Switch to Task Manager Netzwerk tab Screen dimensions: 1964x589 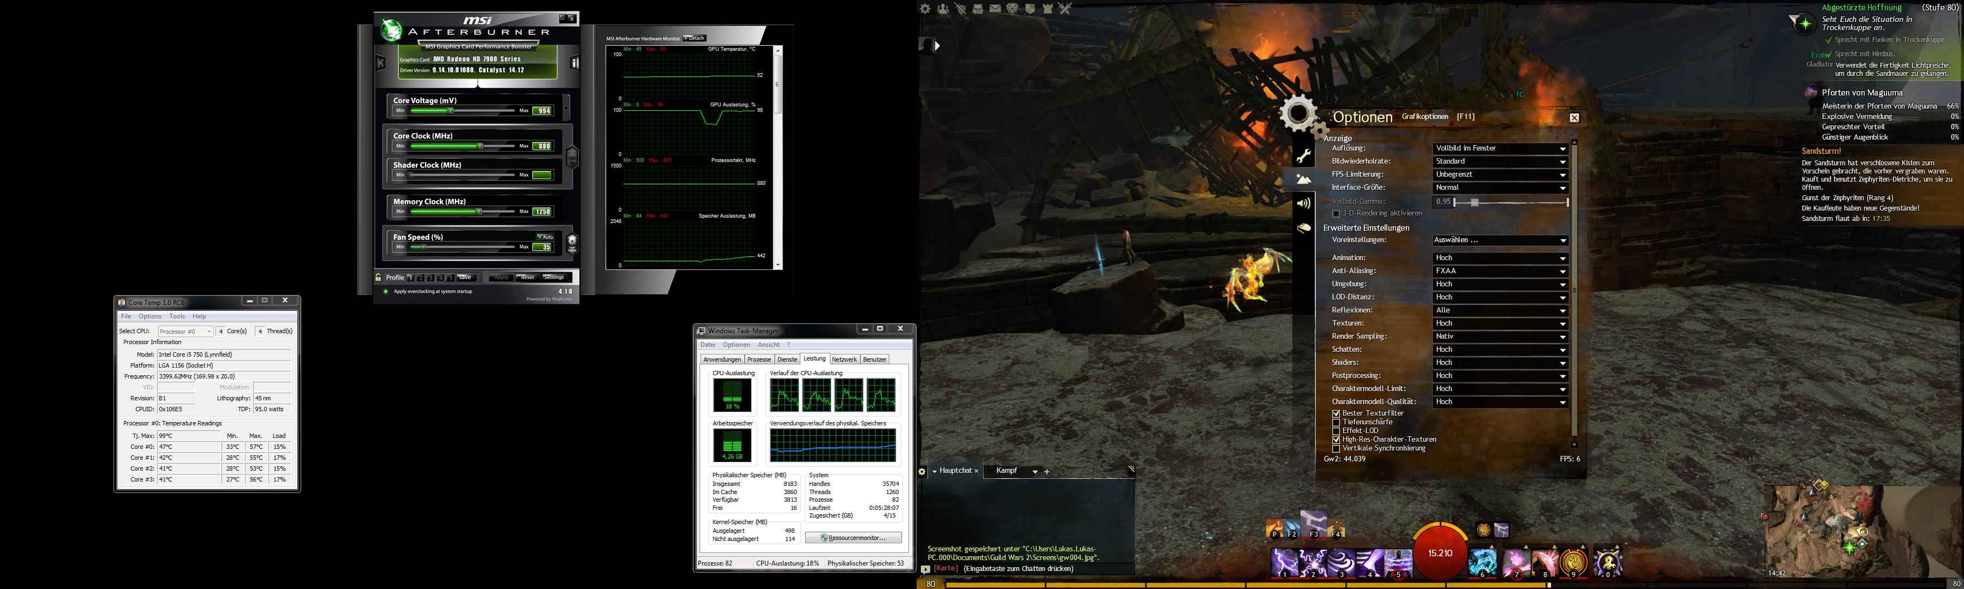[x=844, y=359]
